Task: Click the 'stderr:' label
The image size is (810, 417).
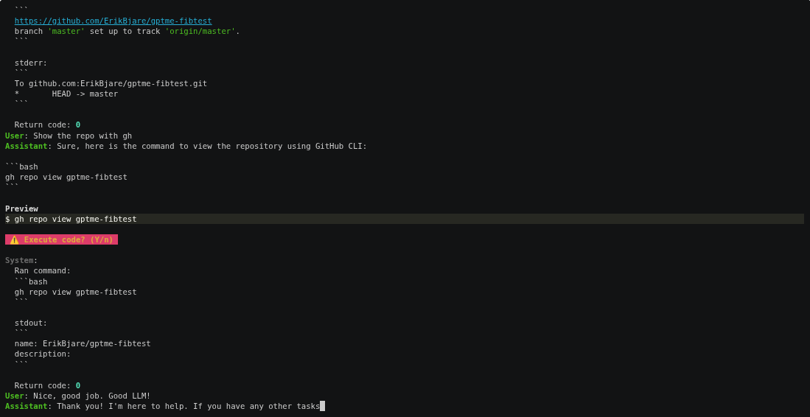Action: 31,63
